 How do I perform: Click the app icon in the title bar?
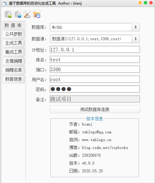(5, 3)
